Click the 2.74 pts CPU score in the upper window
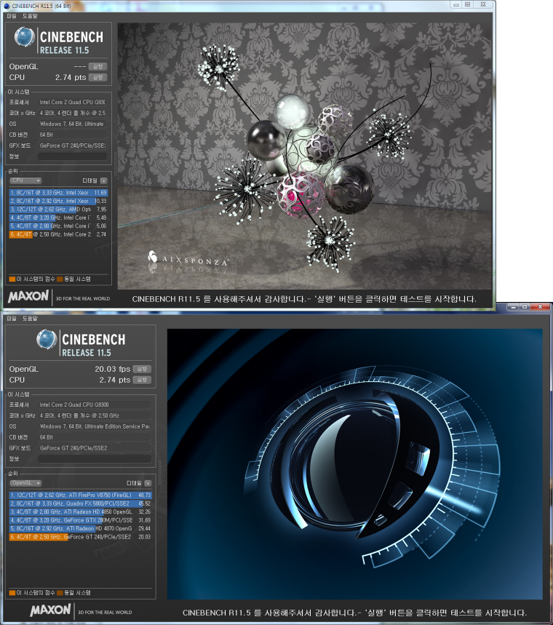Image resolution: width=553 pixels, height=625 pixels. pos(71,77)
